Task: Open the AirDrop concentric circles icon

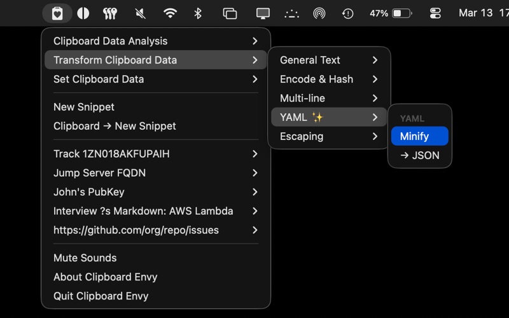Action: [x=319, y=13]
